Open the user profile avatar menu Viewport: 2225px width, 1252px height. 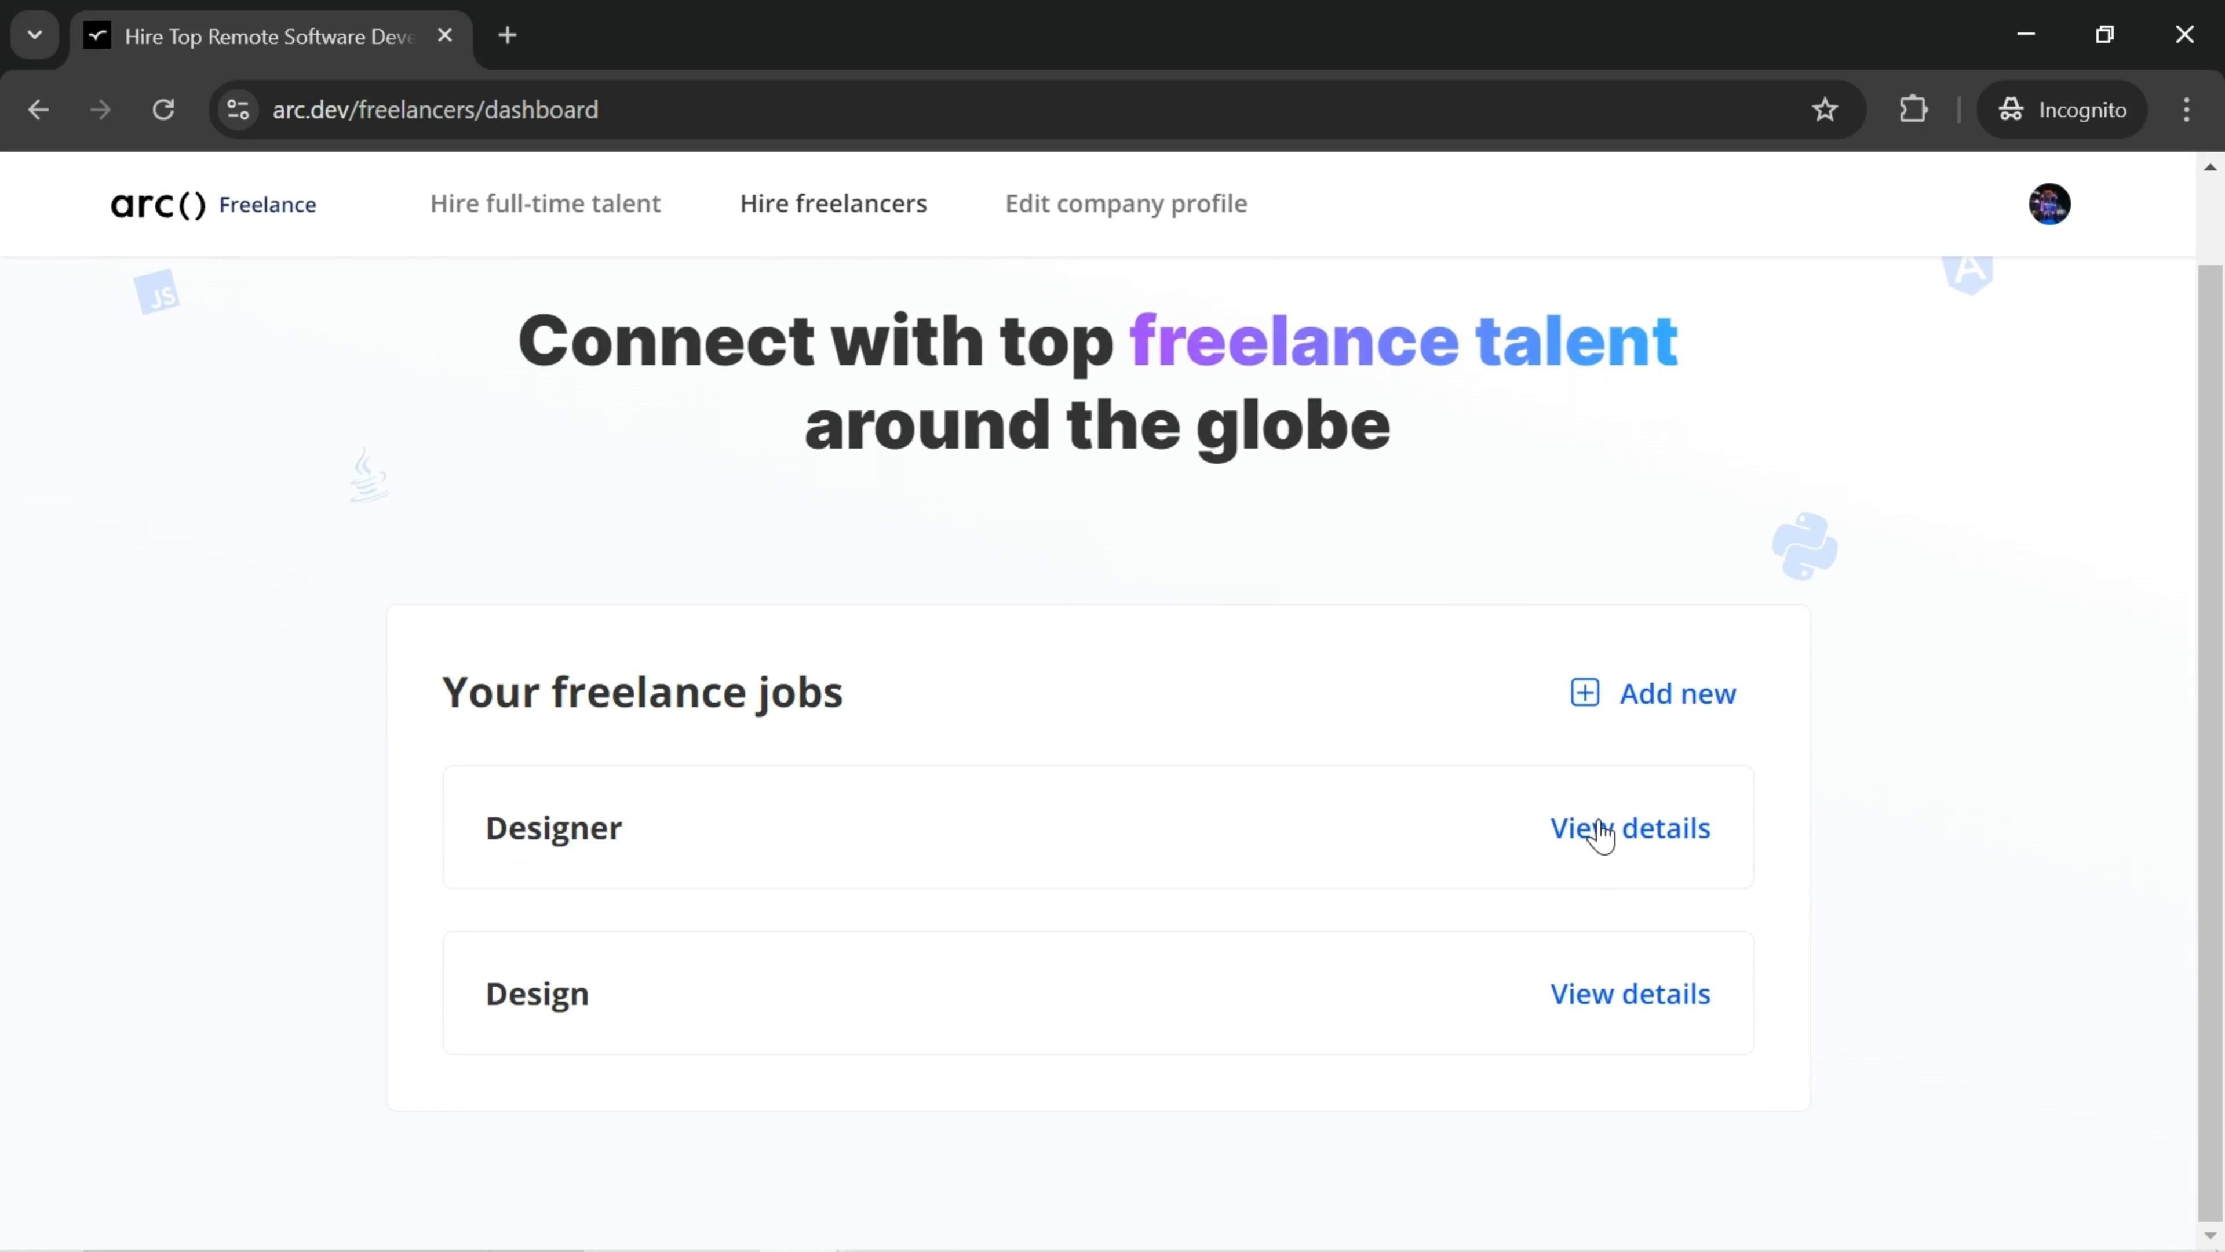click(x=2051, y=203)
